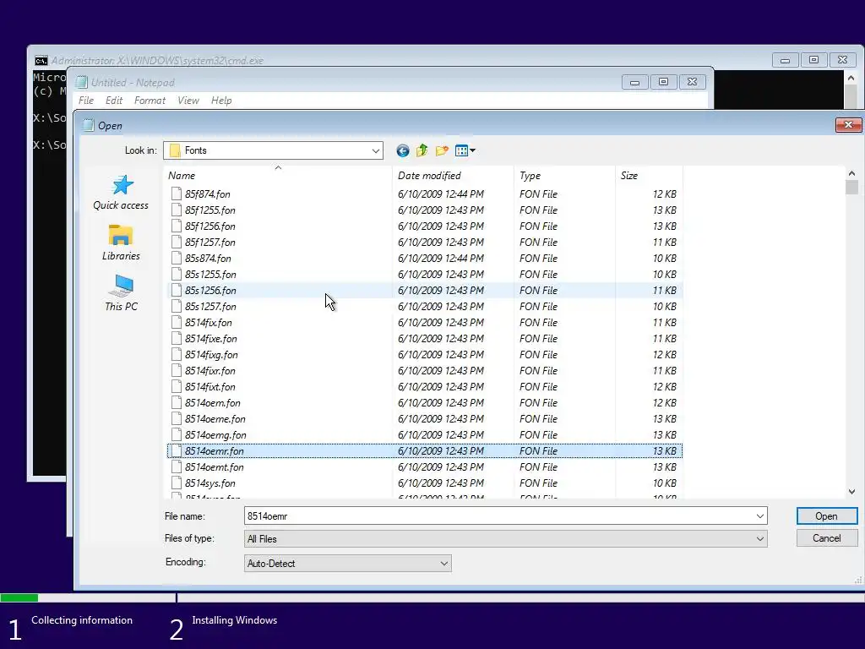Expand the Look in Fonts folder dropdown
The height and width of the screenshot is (649, 865).
[x=375, y=150]
